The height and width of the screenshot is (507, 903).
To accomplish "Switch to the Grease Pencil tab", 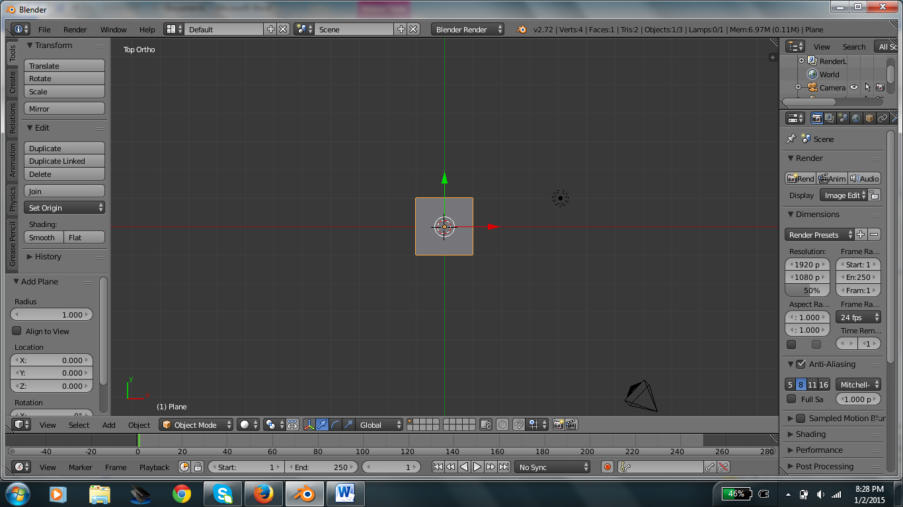I will 12,244.
